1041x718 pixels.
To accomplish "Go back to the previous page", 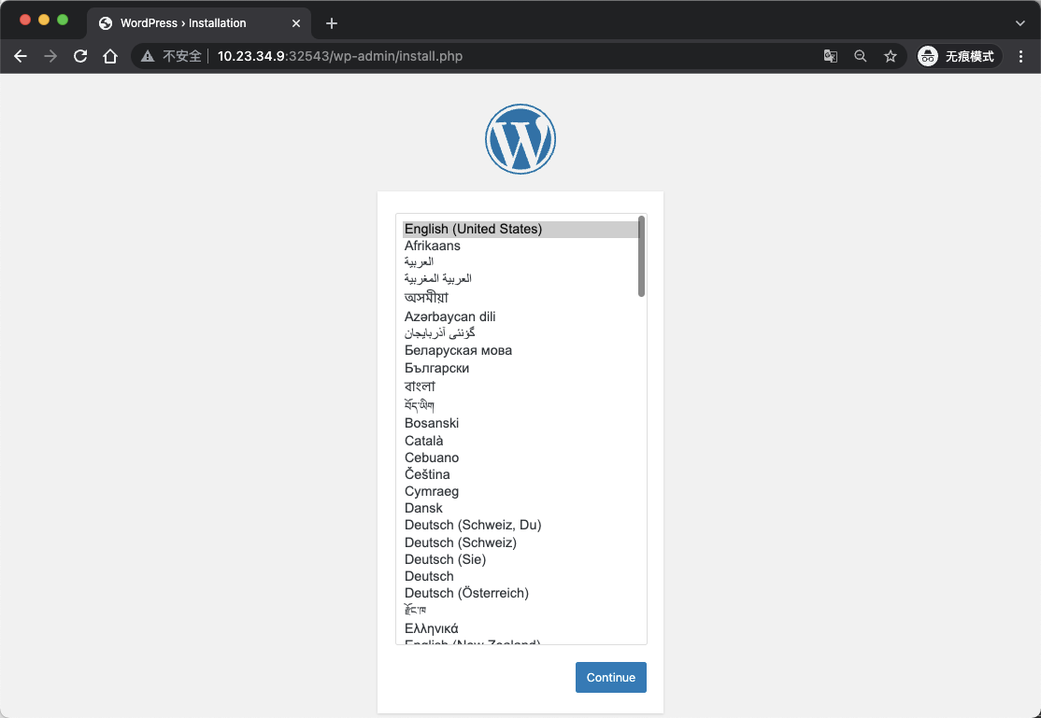I will pos(21,56).
